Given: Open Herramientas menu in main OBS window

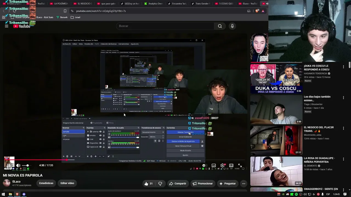Looking at the screenshot, I should click(x=124, y=44).
